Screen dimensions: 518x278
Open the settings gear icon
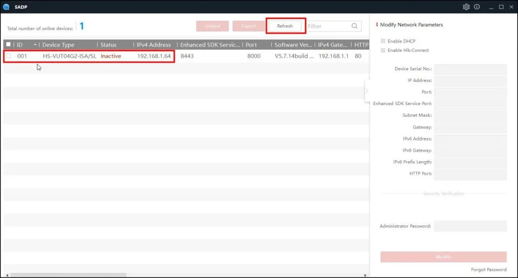click(x=466, y=7)
